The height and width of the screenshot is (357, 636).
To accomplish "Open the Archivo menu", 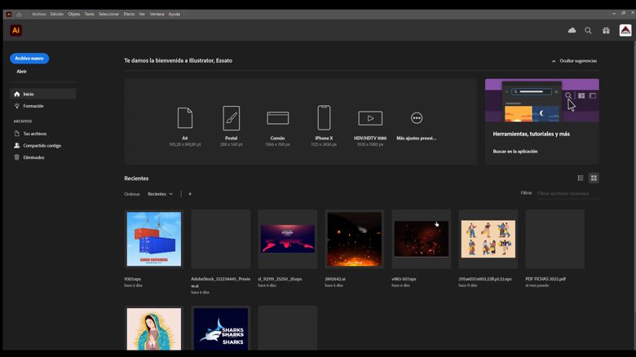I will 39,14.
